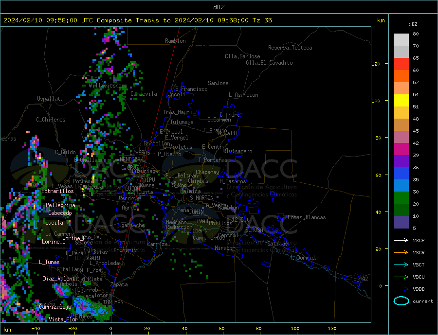438x335 pixels.
Task: Click the 'Reserva_Telteca' map label
Action: pos(290,48)
